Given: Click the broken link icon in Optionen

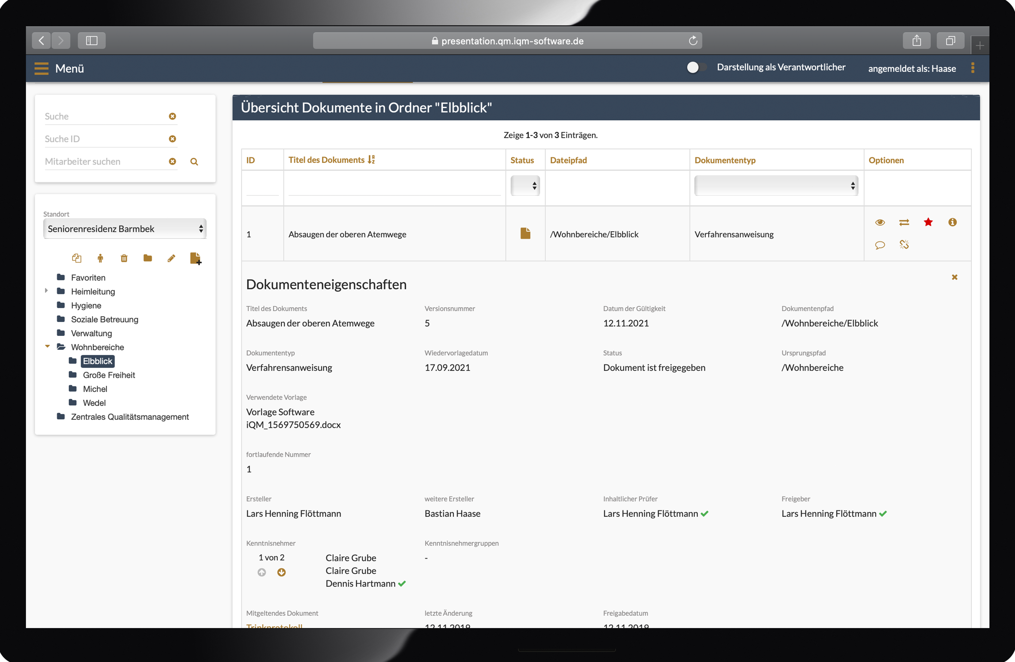Looking at the screenshot, I should (904, 244).
